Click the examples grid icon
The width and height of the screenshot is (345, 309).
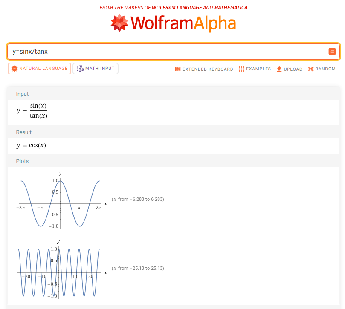241,69
